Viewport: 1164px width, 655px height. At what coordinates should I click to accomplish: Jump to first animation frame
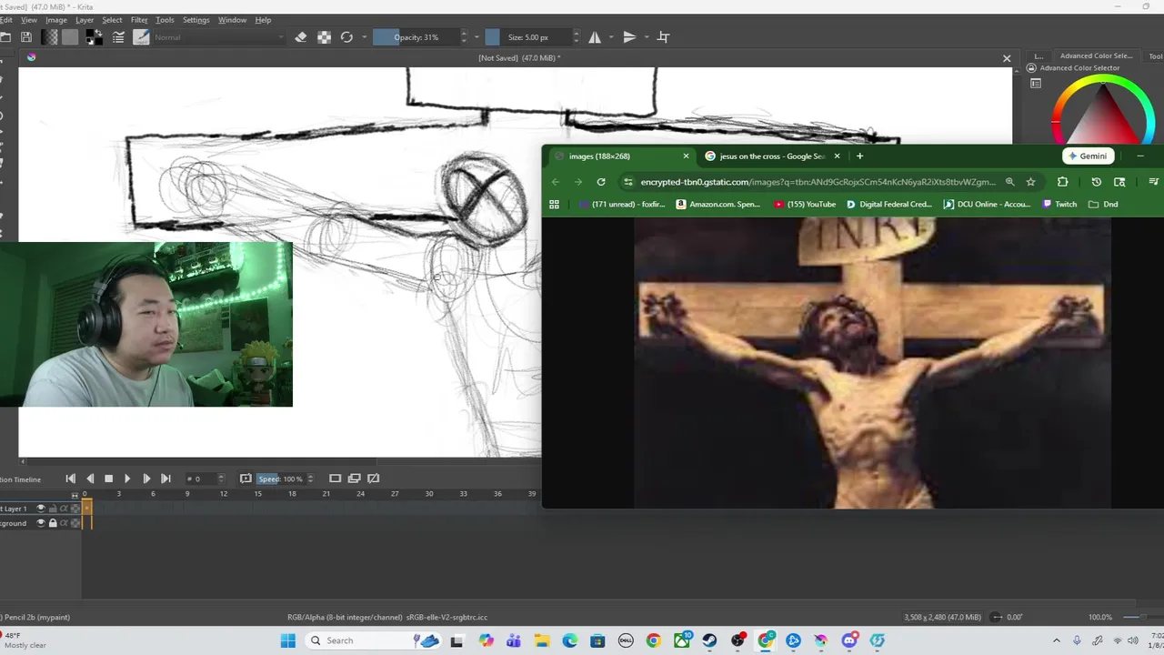(70, 479)
